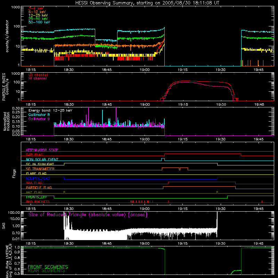Select the 'SAA_FLAG' flag label
The width and height of the screenshot is (278, 278).
tap(34, 183)
